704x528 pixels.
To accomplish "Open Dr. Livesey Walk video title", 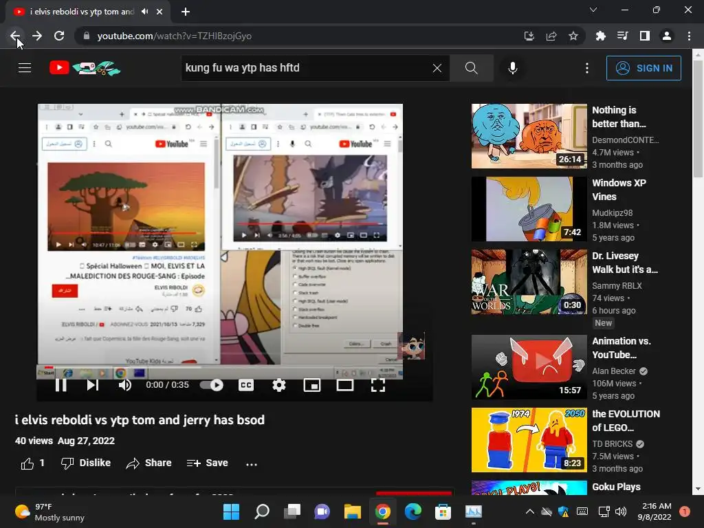I will [624, 263].
